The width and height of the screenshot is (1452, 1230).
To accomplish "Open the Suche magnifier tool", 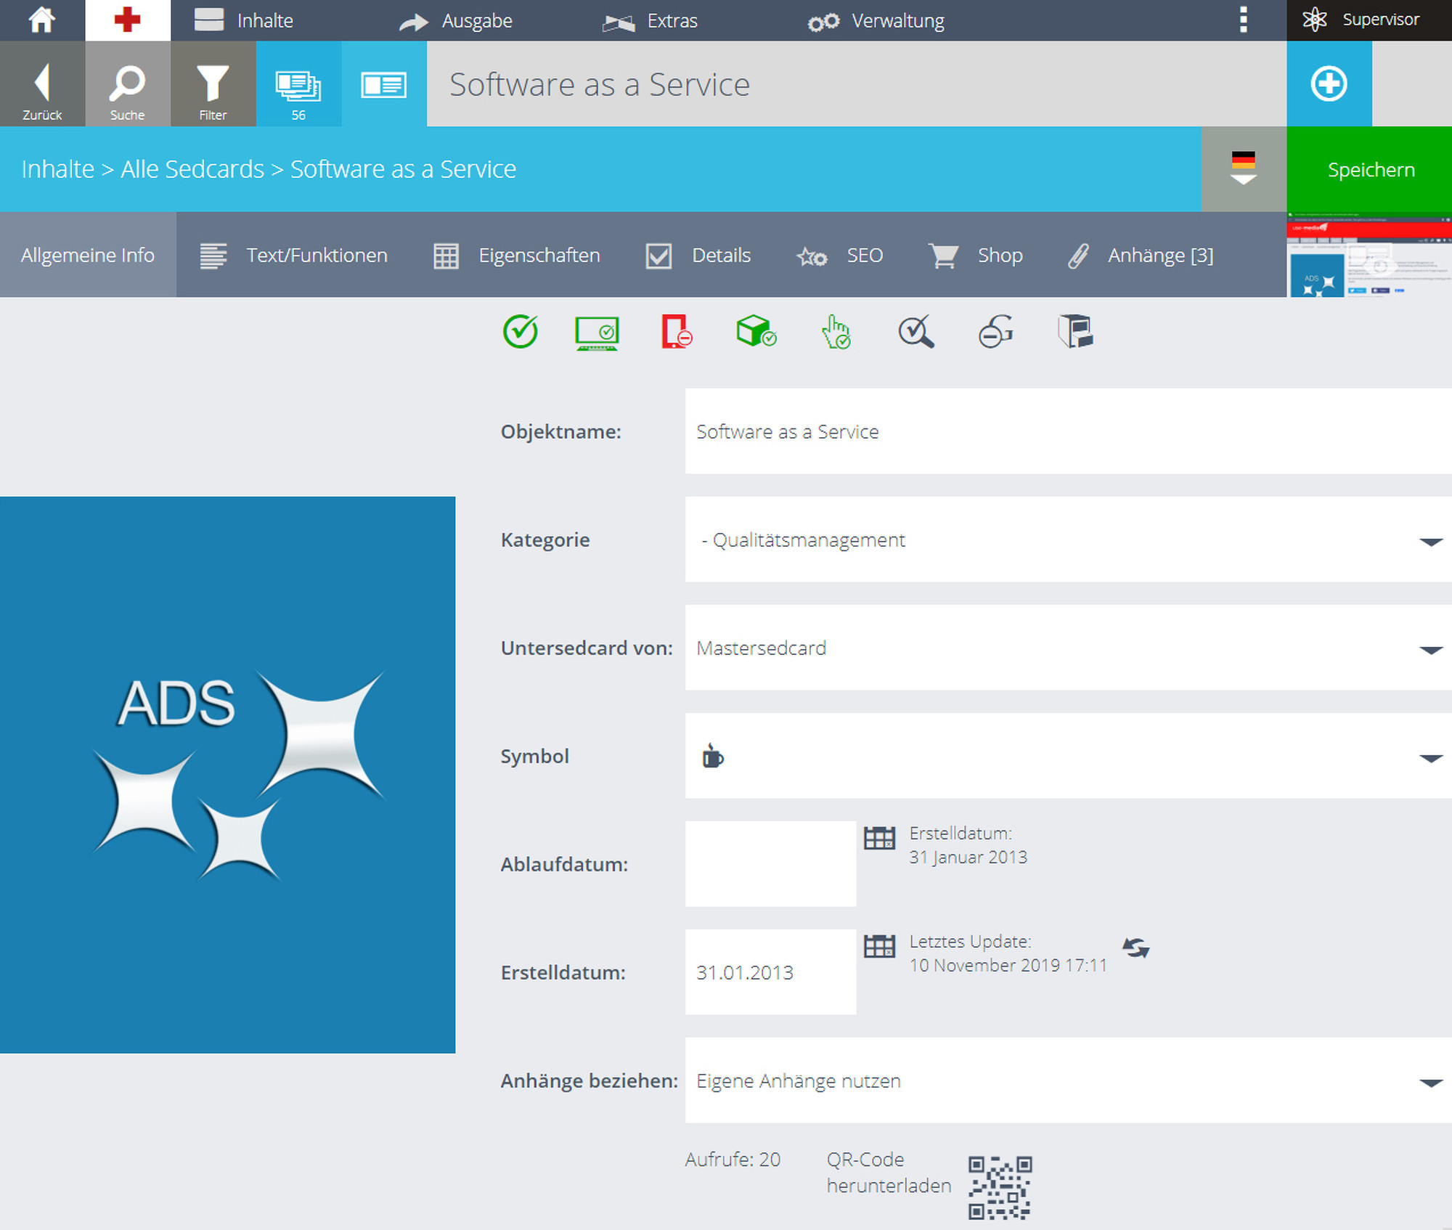I will coord(128,84).
